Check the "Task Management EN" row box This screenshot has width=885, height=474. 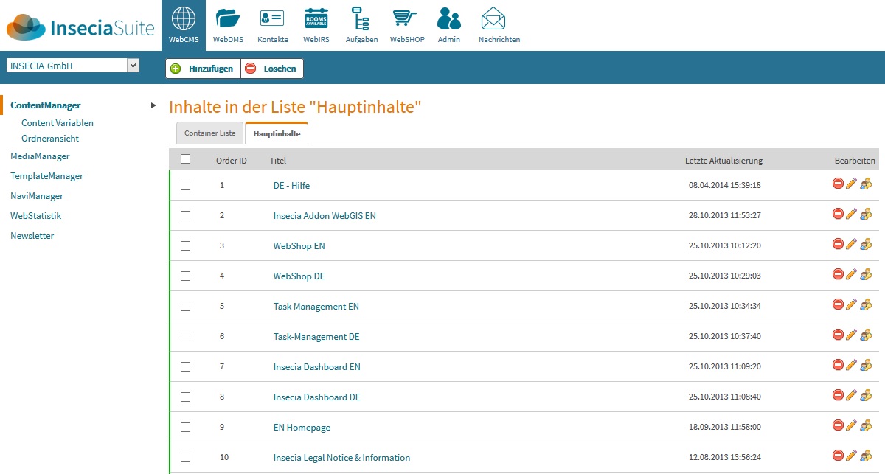click(185, 307)
